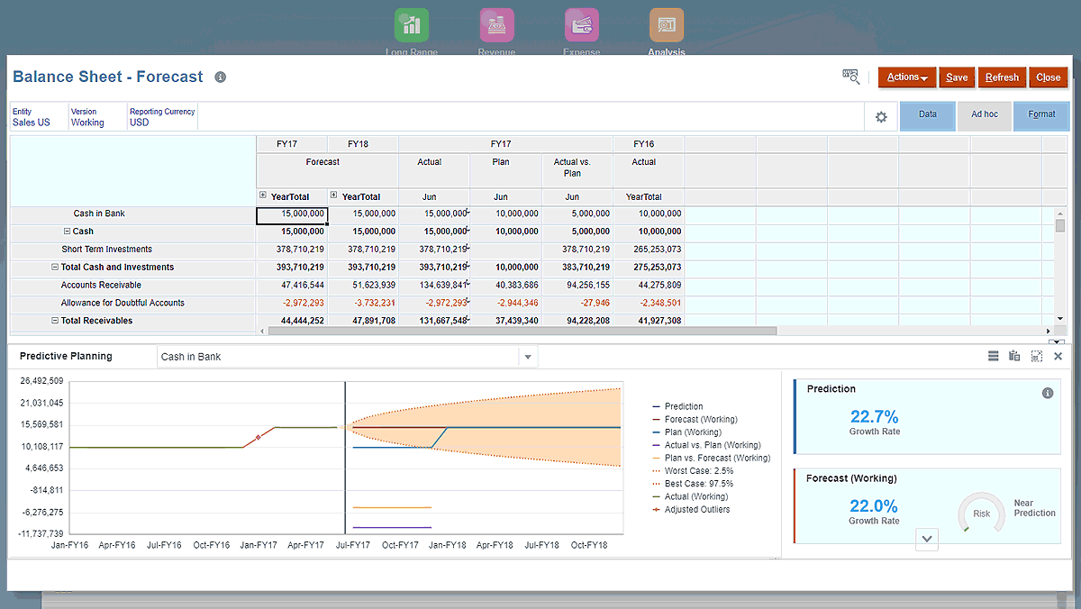Collapse the Total Cash and Investments row
1081x609 pixels.
click(55, 268)
